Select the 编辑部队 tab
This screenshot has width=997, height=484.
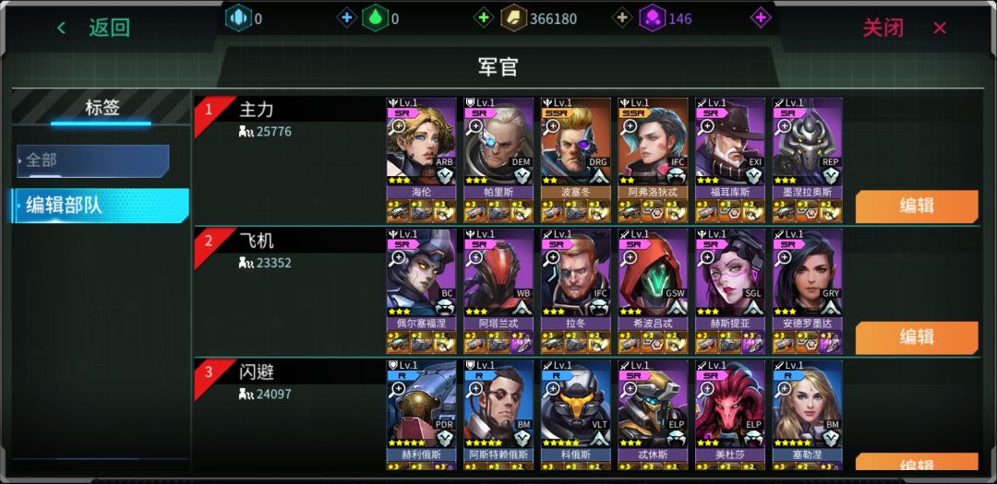pyautogui.click(x=101, y=206)
